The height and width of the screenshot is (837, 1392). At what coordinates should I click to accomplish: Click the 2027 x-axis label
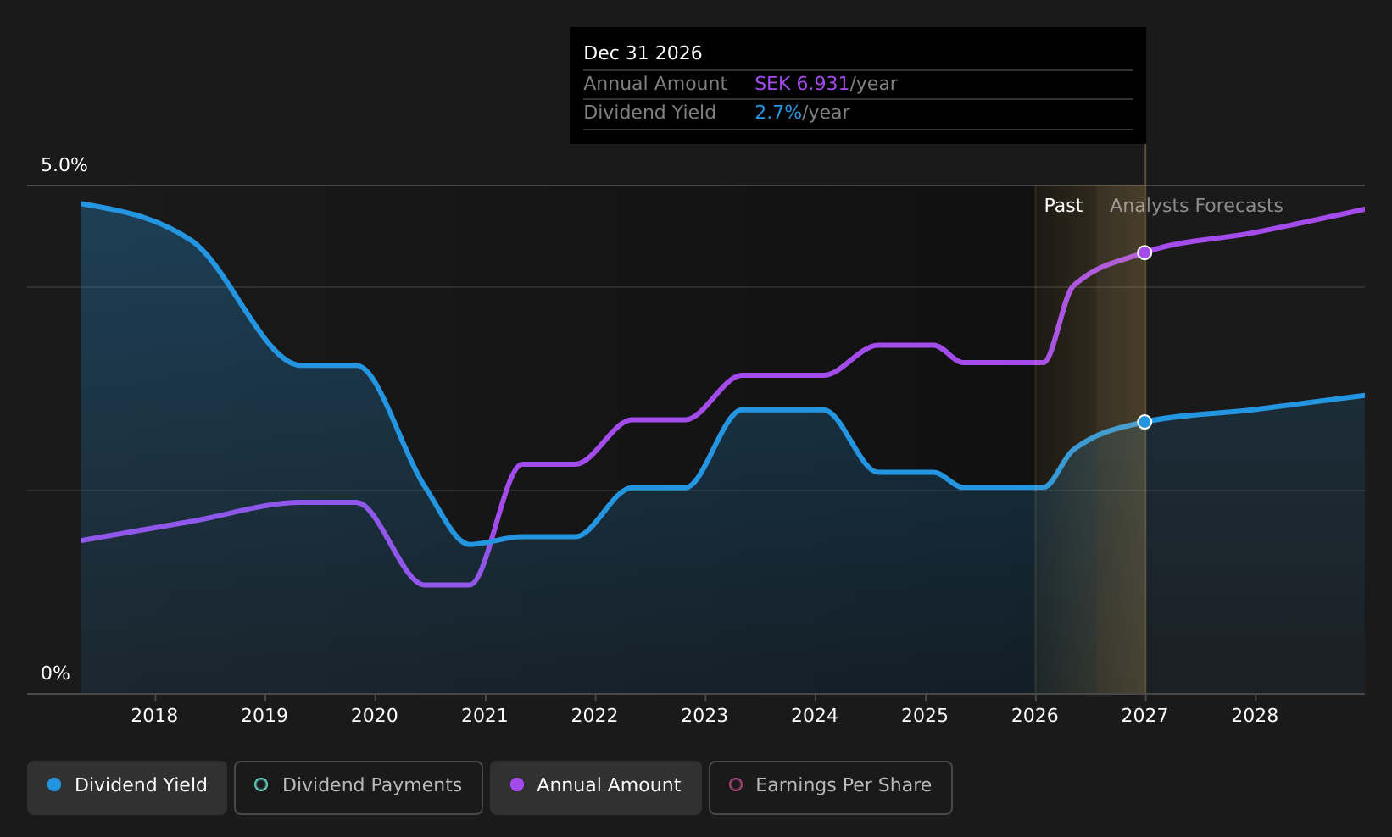1144,716
